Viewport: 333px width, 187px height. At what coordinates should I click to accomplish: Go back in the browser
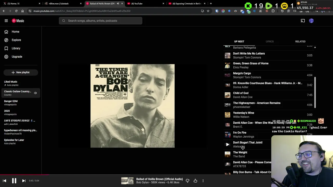pos(4,11)
